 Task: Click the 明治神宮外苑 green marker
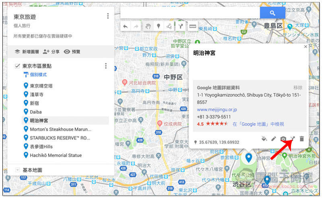coord(284,156)
